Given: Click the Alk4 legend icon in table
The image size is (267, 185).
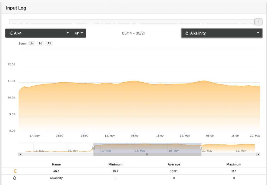Looking at the screenshot, I should click(15, 171).
